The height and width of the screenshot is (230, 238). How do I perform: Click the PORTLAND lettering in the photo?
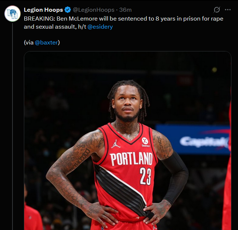pos(131,159)
